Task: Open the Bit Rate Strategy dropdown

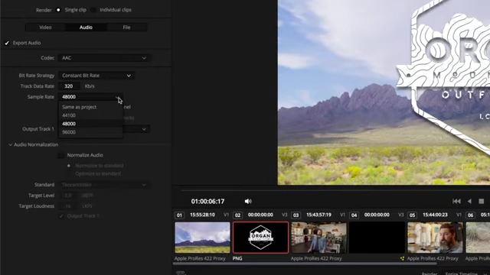Action: point(96,76)
